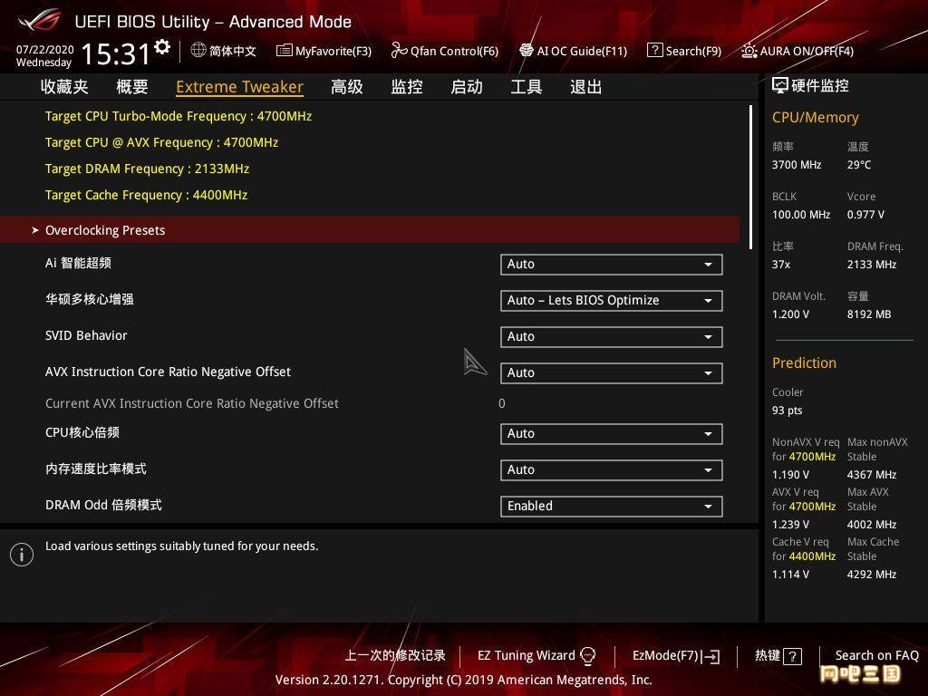Open the DRAM Odd 倍频模式 dropdown
This screenshot has width=928, height=696.
[x=612, y=506]
